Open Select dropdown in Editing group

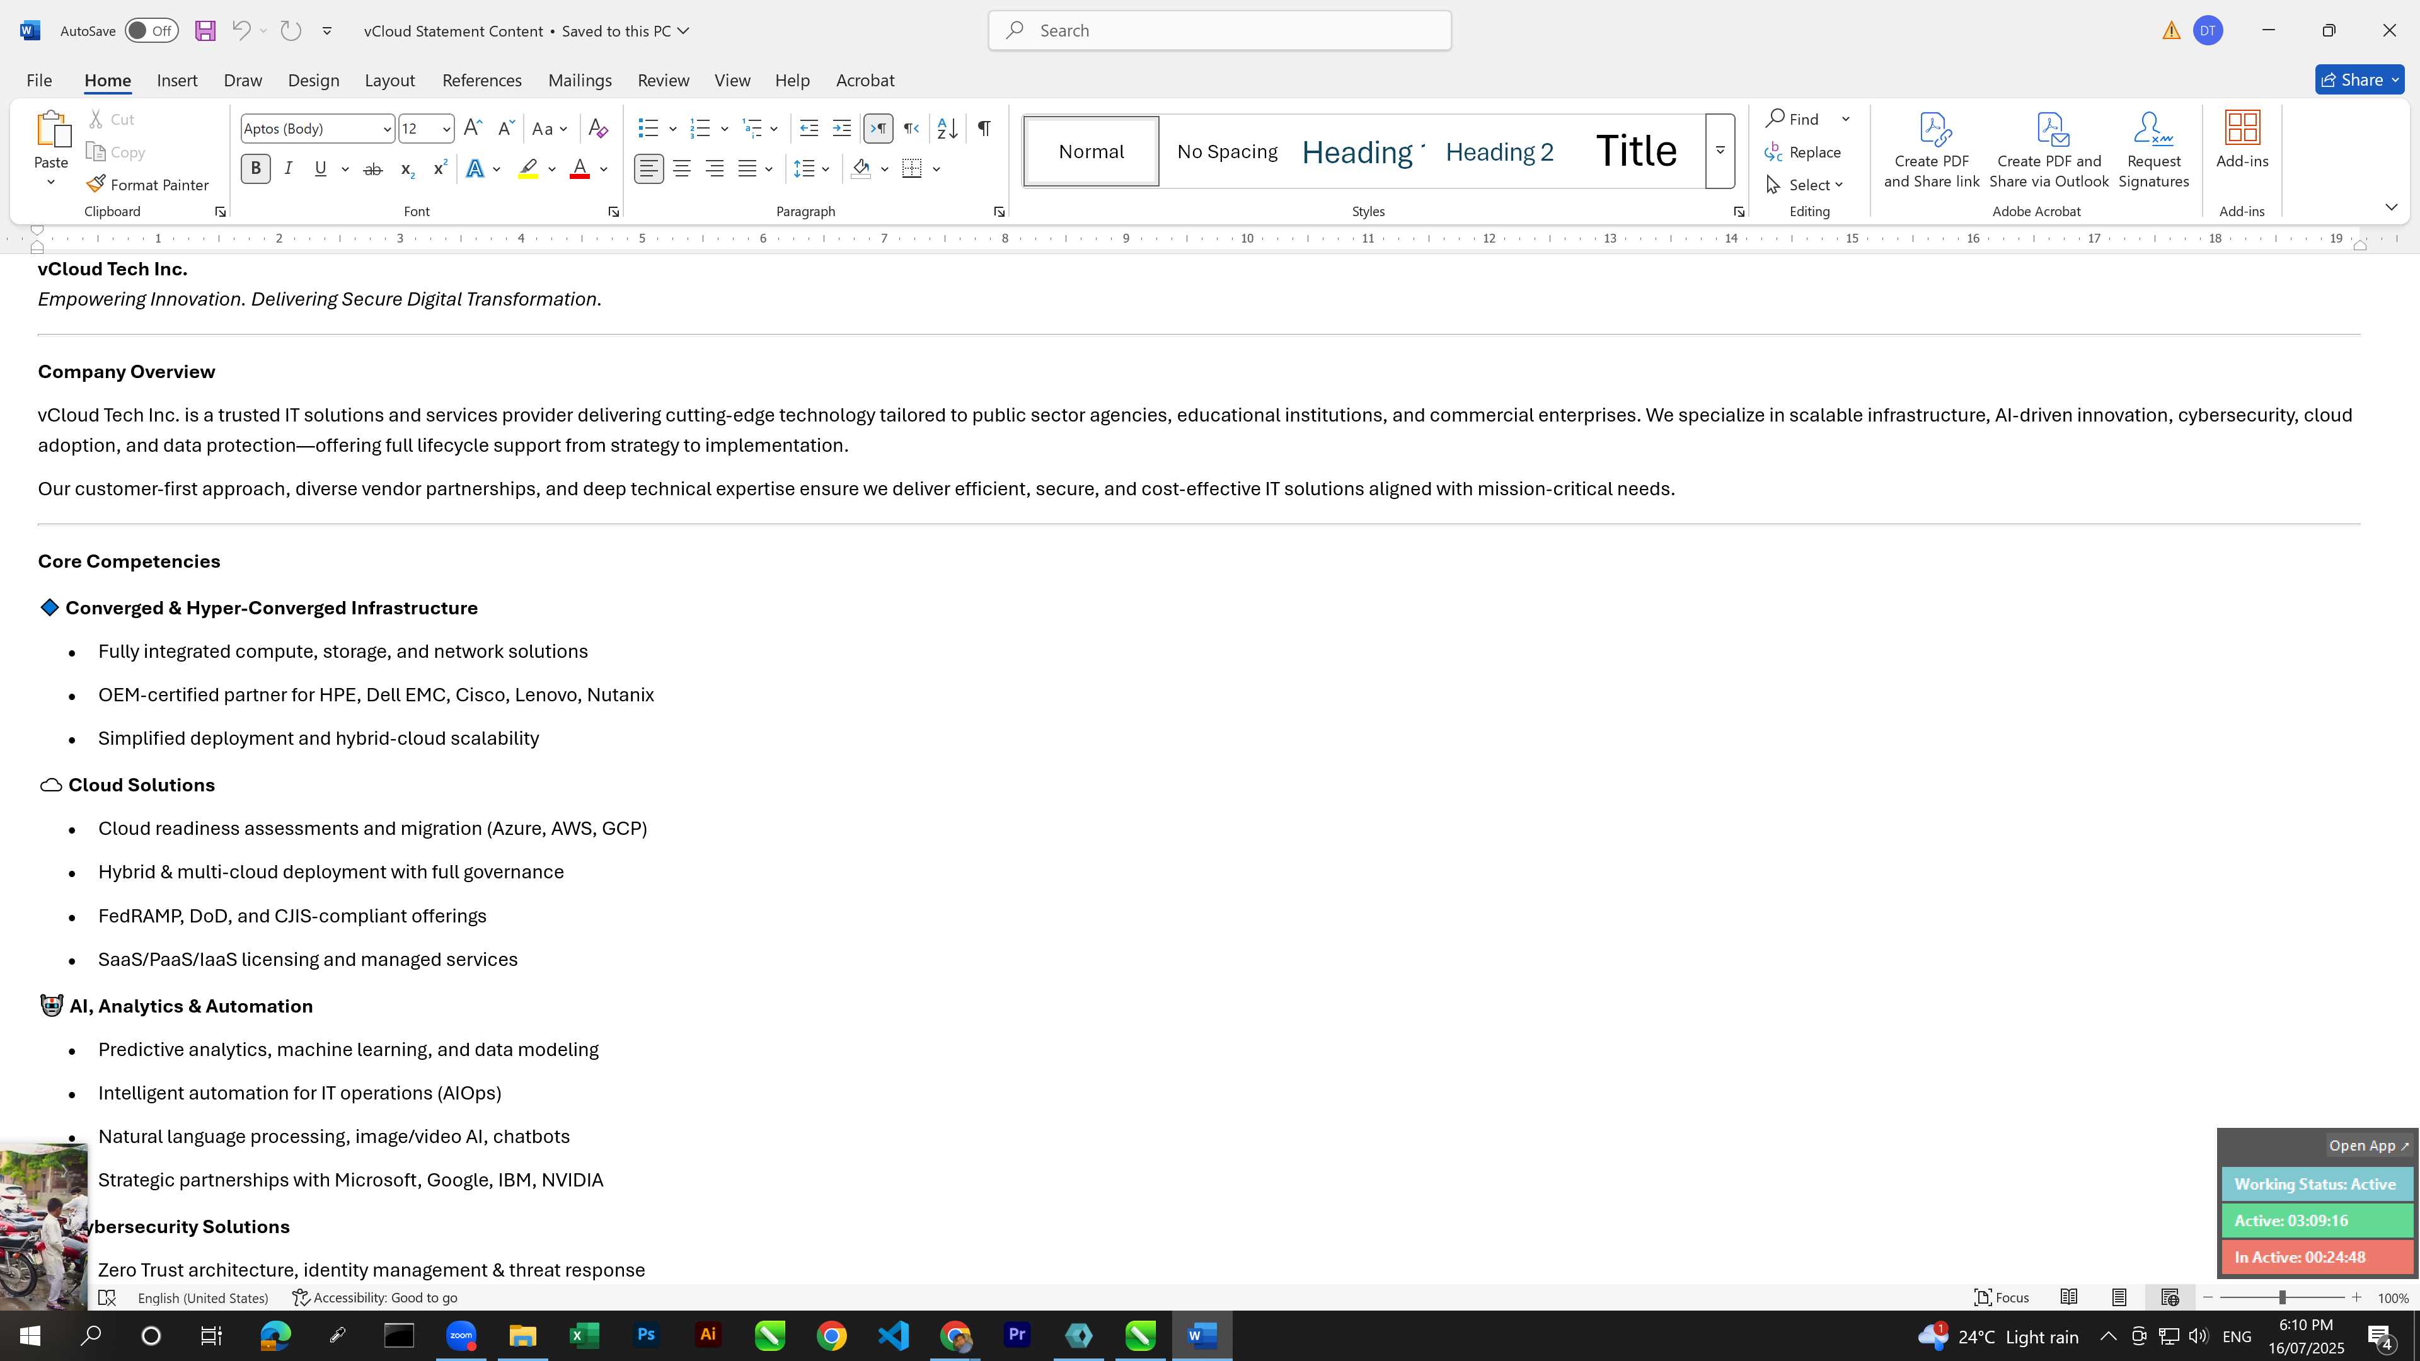1805,185
